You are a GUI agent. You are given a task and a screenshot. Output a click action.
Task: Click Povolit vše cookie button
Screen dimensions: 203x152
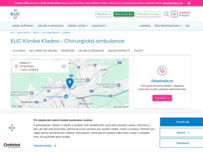click(183, 122)
